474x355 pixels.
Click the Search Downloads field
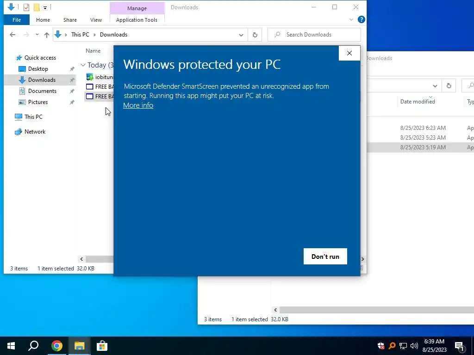pos(314,35)
